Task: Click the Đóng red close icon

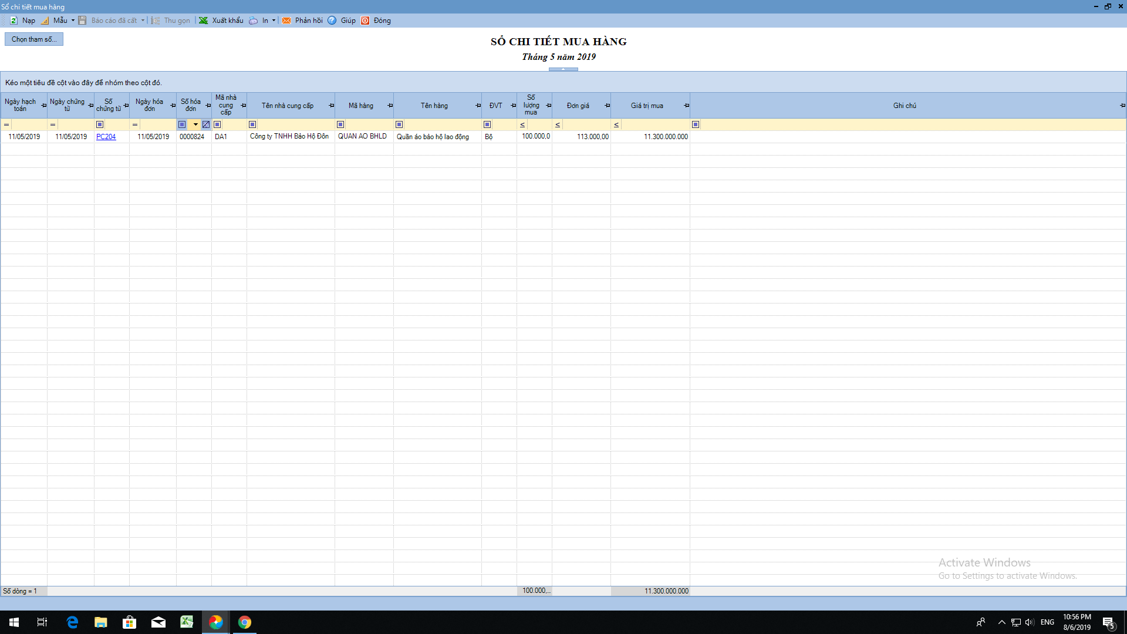Action: [365, 21]
